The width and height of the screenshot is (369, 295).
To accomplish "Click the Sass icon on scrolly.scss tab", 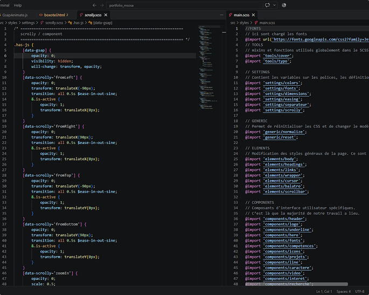I will [81, 15].
